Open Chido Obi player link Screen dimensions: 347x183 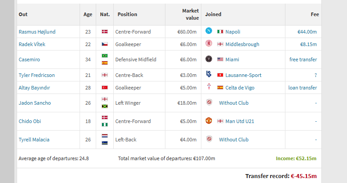tap(30, 121)
